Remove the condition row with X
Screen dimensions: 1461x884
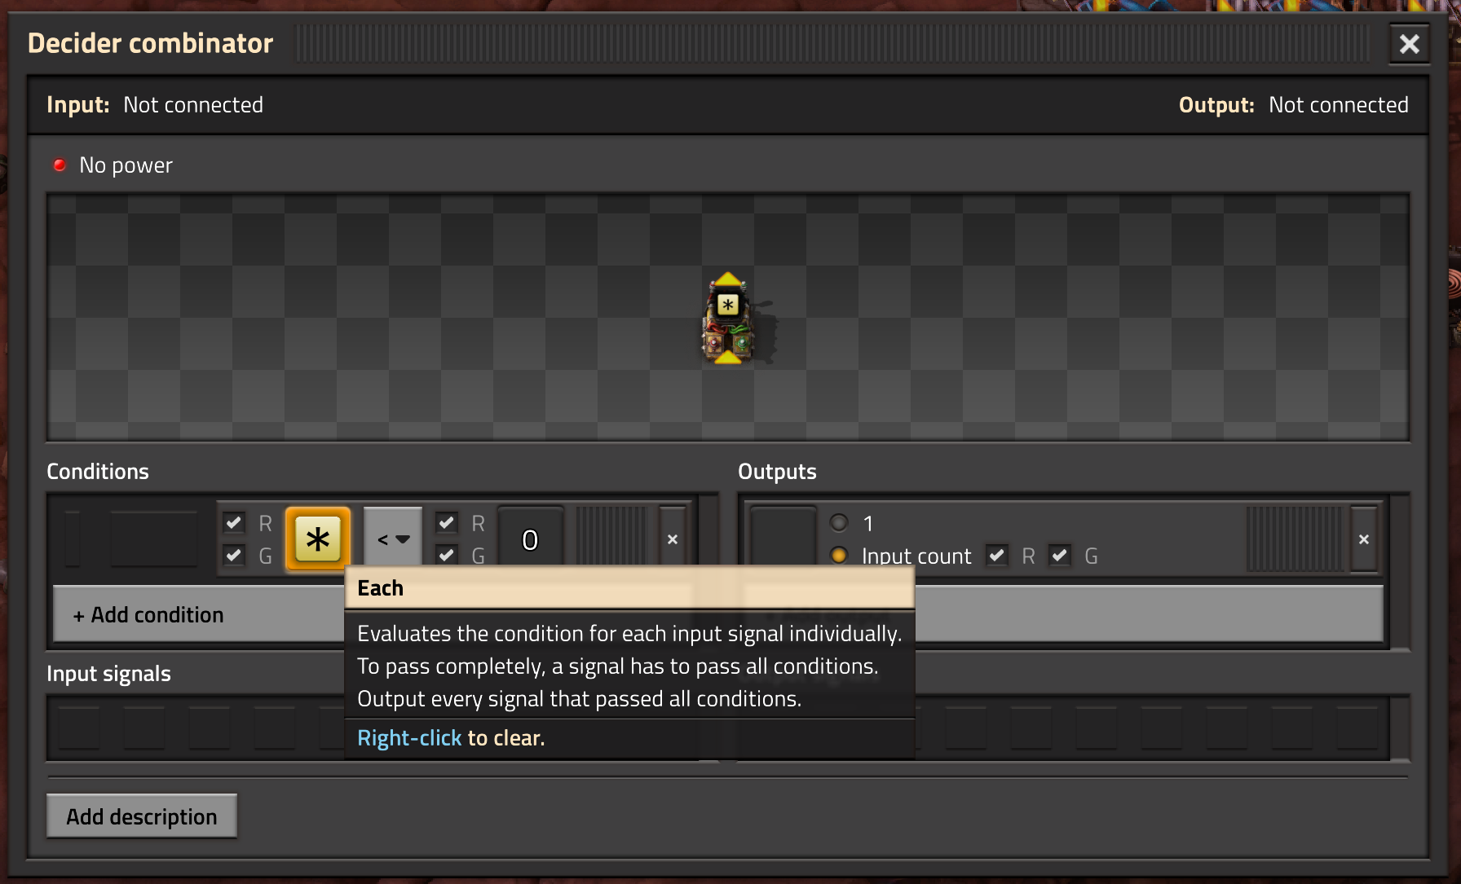pos(673,539)
